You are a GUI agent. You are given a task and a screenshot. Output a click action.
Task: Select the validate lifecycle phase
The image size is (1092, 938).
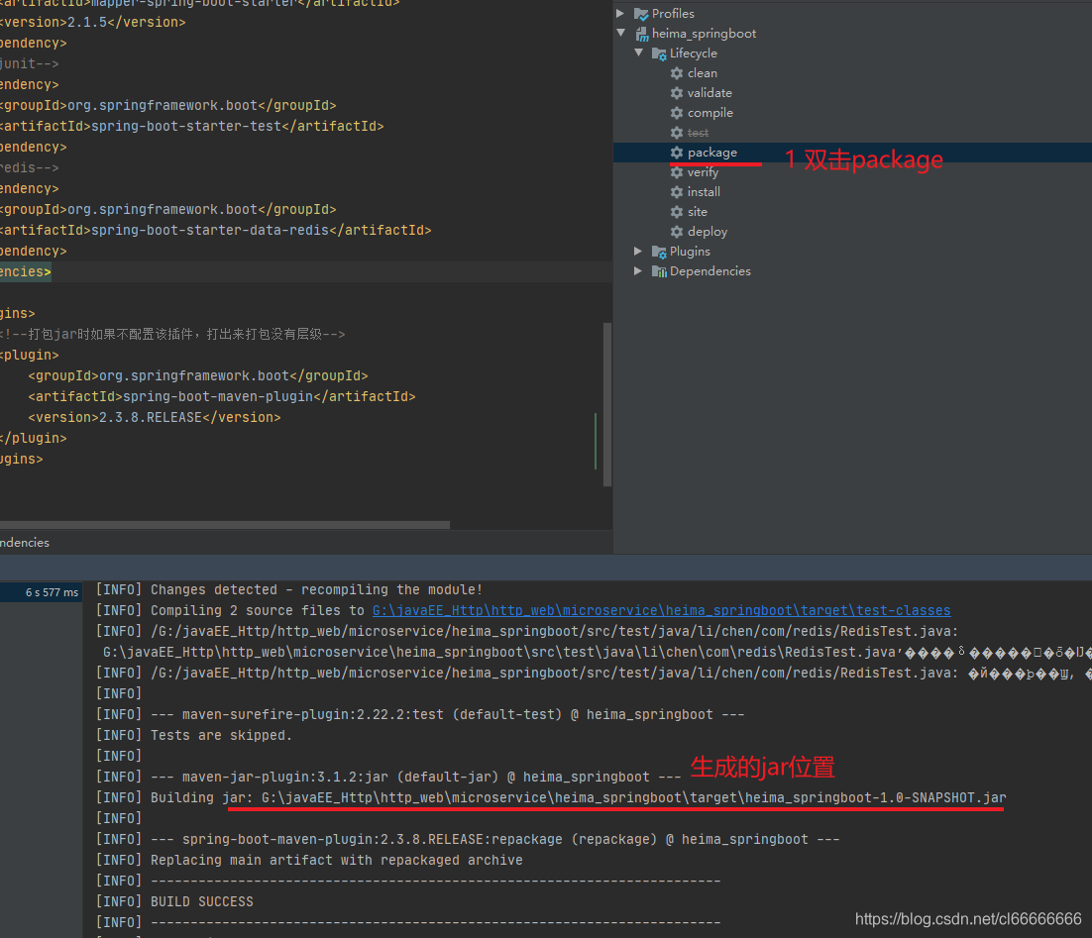pyautogui.click(x=710, y=93)
